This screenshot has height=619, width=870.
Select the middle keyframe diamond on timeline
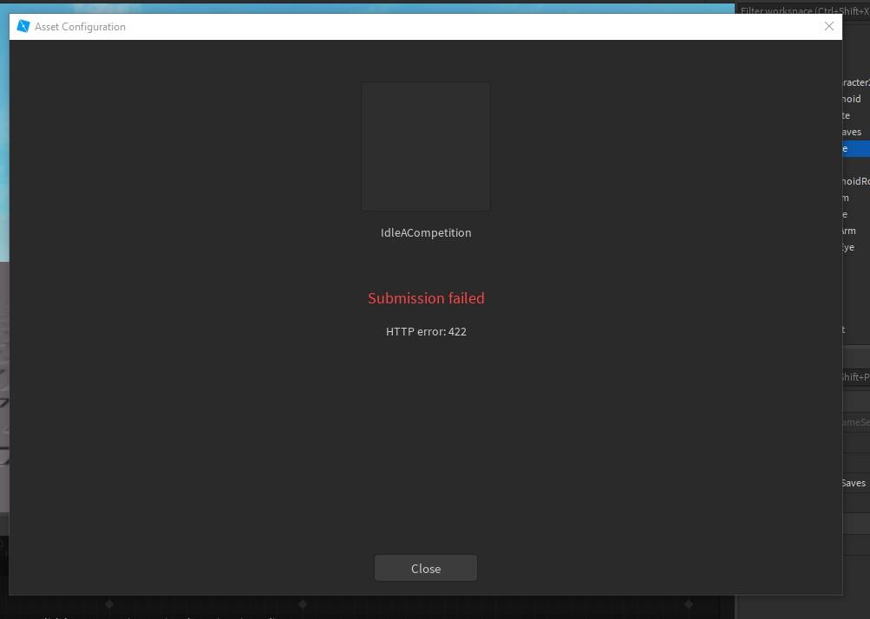coord(303,603)
